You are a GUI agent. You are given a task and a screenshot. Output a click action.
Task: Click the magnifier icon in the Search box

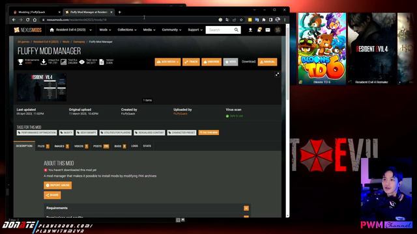(236, 30)
